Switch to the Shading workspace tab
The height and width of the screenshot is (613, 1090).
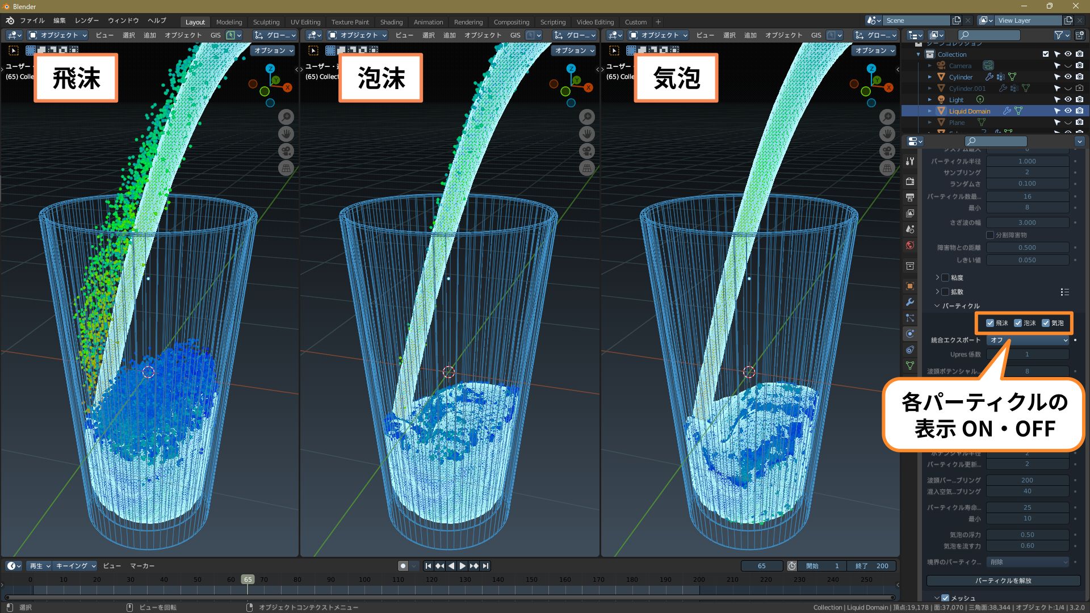point(391,22)
